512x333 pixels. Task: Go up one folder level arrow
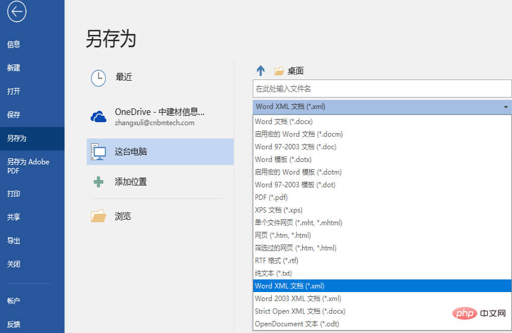pyautogui.click(x=261, y=70)
